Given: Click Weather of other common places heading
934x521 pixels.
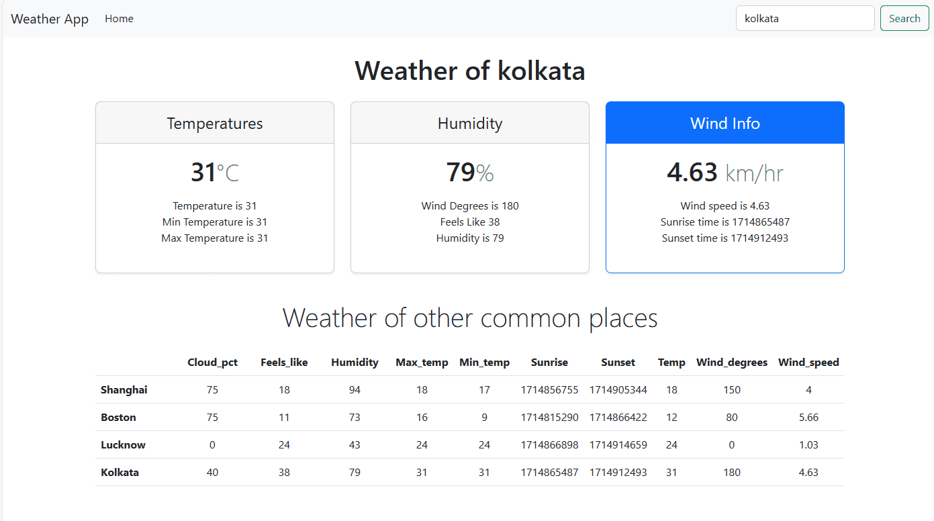Looking at the screenshot, I should tap(470, 318).
